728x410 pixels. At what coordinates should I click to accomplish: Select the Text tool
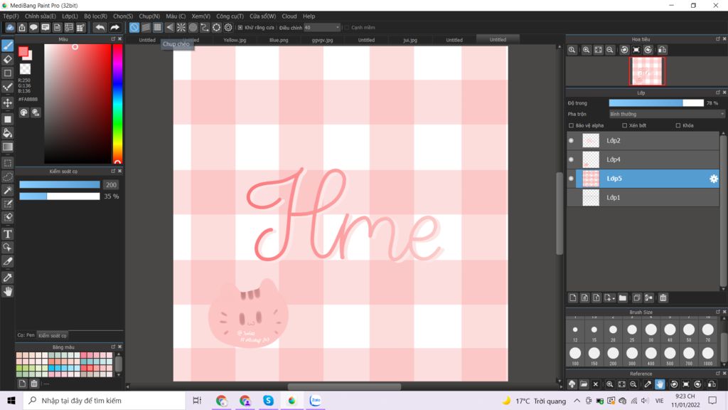point(8,233)
